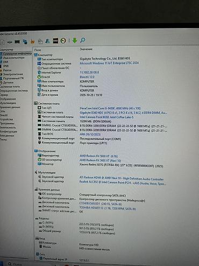Click the mouse icon beside Мышь
Viewport: 199px width, 266px height.
41,246
